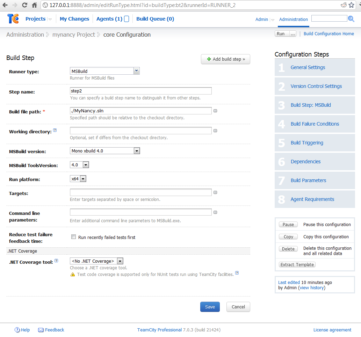Open the Projects tab
The image size is (361, 337).
(x=35, y=19)
